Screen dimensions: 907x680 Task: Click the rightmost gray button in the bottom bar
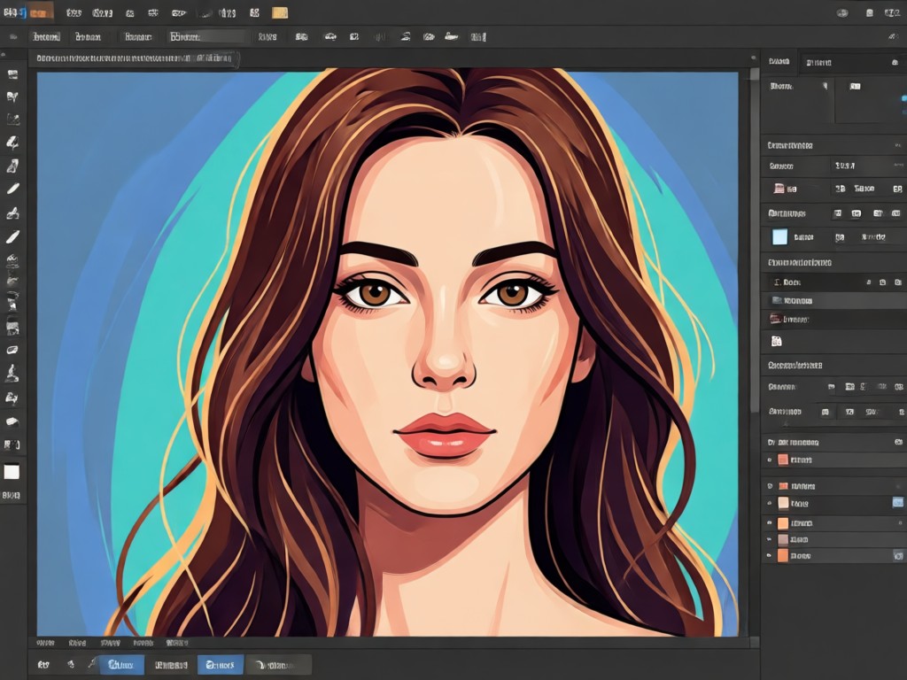pos(279,665)
